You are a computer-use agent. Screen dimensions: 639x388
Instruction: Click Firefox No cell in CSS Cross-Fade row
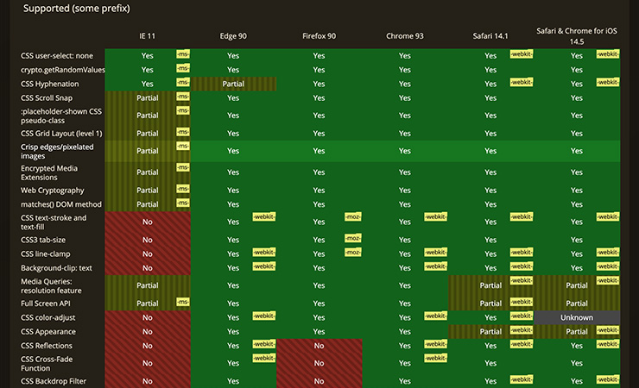click(319, 364)
